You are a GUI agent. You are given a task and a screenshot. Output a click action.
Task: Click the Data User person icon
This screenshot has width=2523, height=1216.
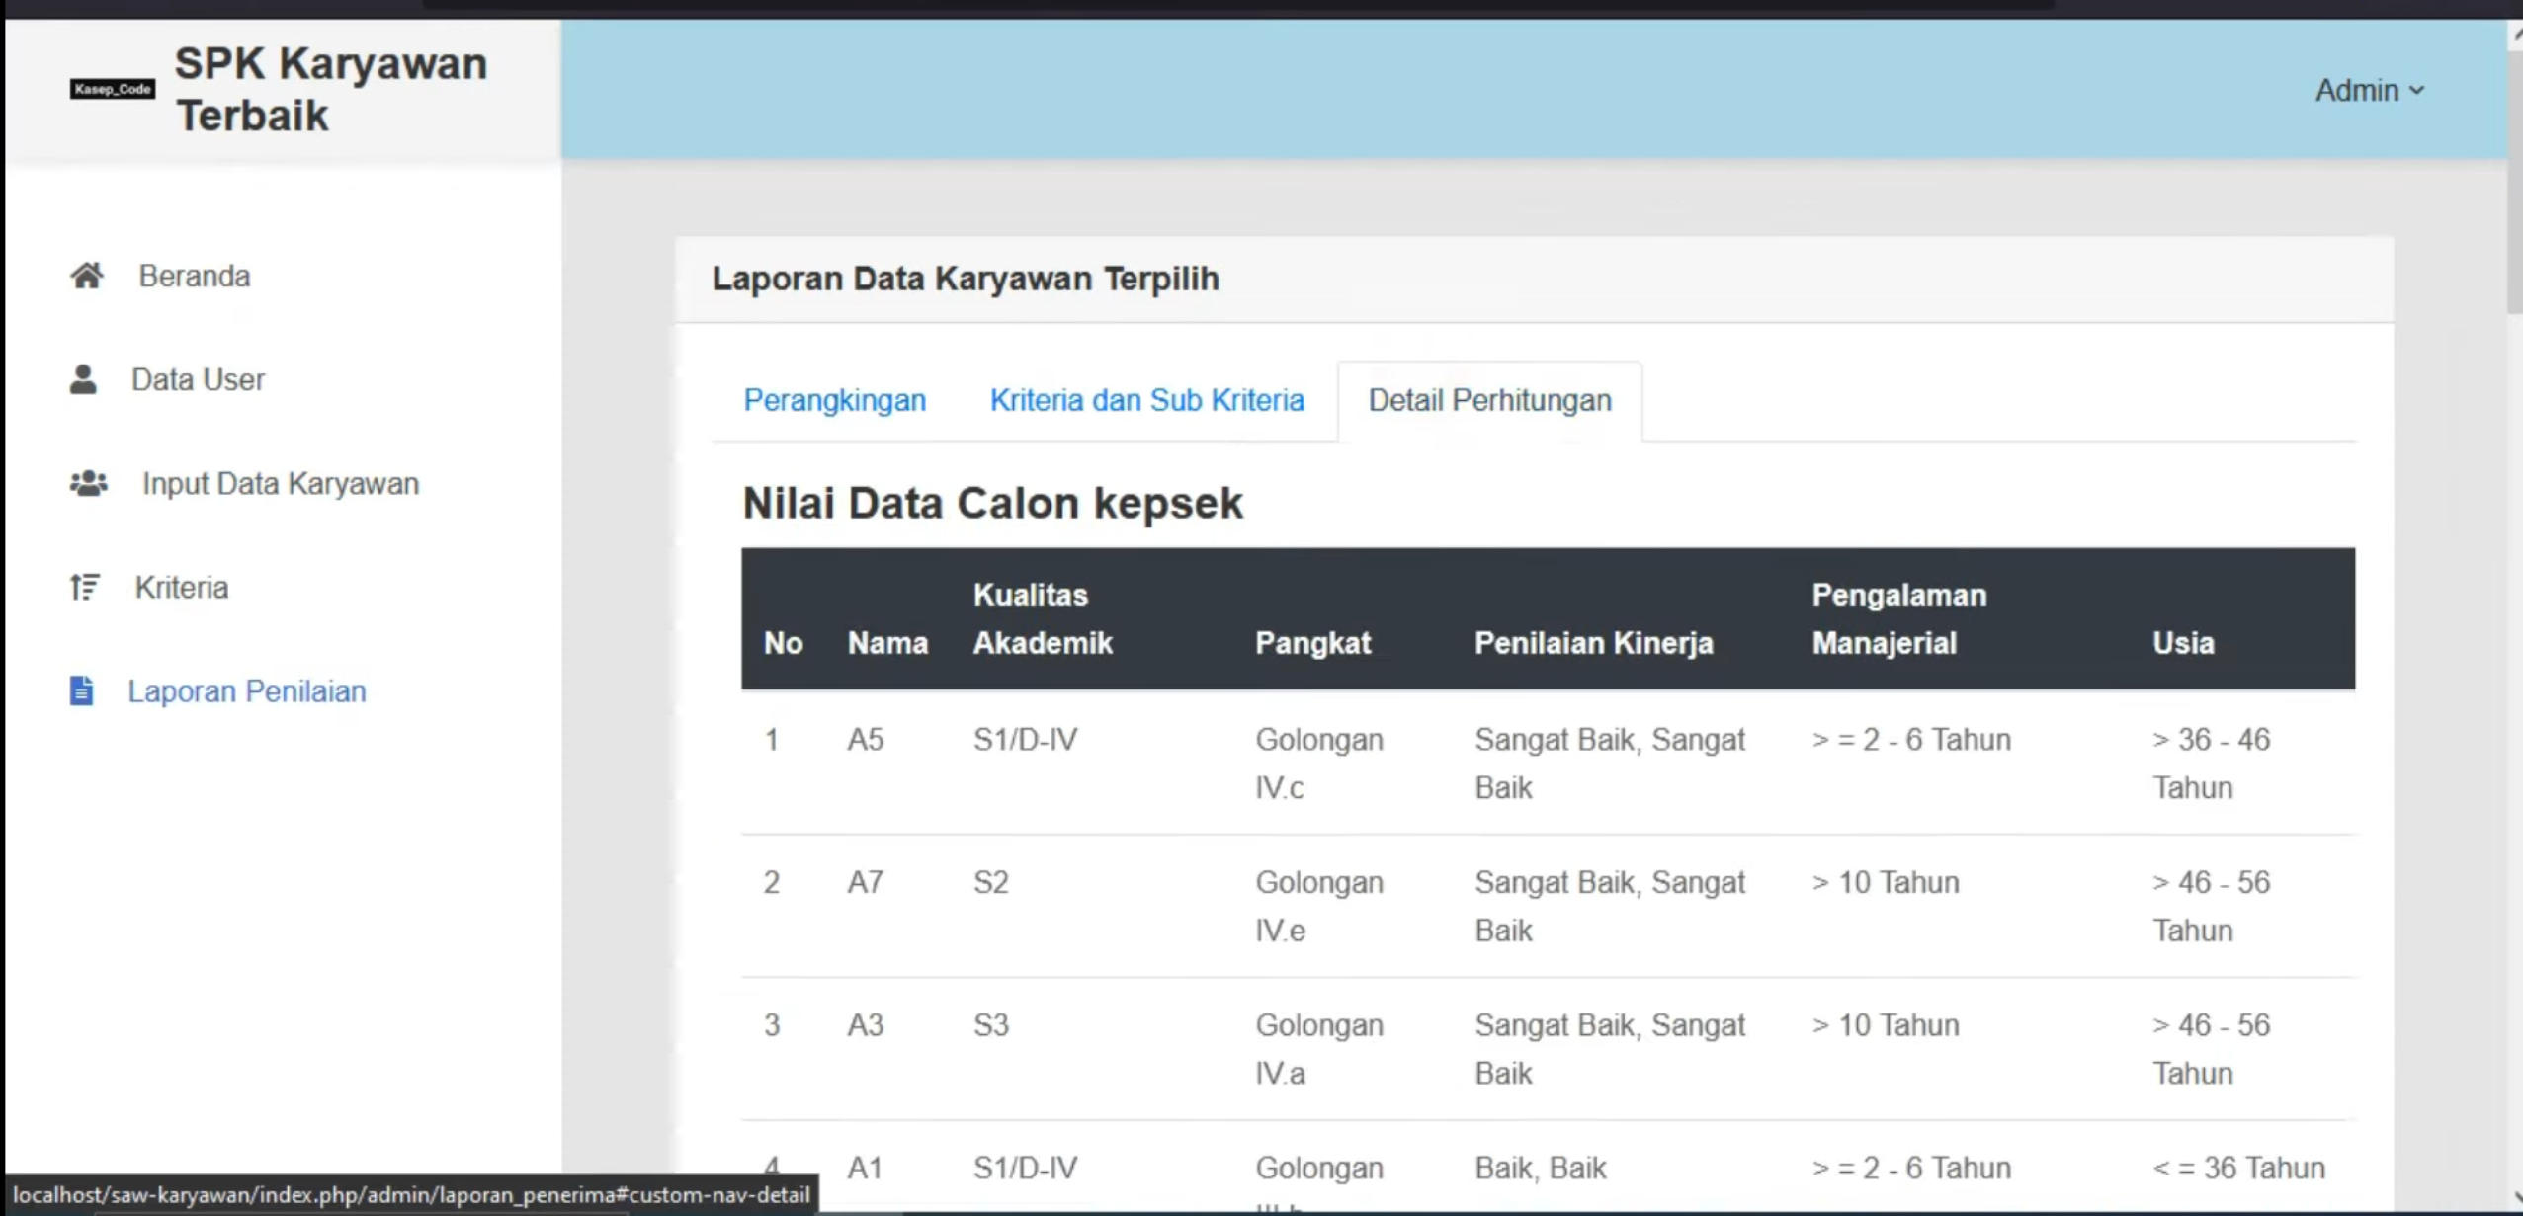tap(84, 379)
